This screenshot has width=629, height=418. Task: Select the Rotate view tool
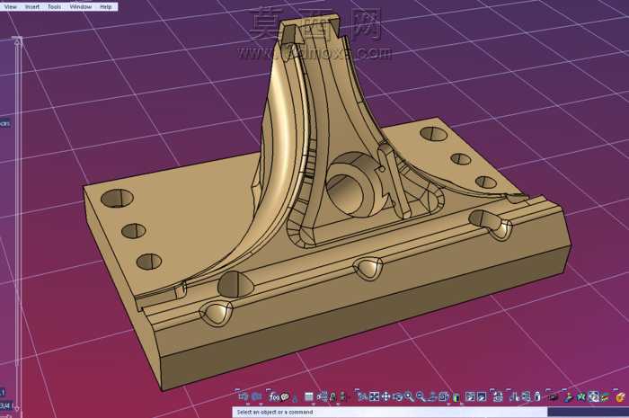pyautogui.click(x=397, y=397)
